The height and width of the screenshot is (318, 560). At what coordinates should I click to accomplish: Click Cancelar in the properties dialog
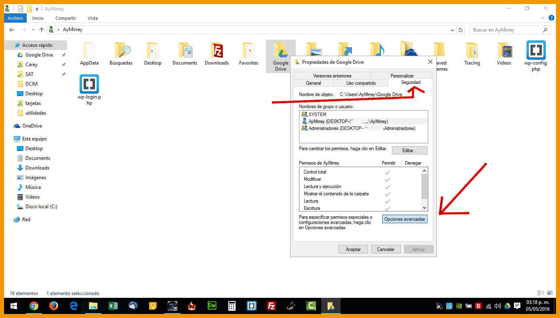coord(386,249)
